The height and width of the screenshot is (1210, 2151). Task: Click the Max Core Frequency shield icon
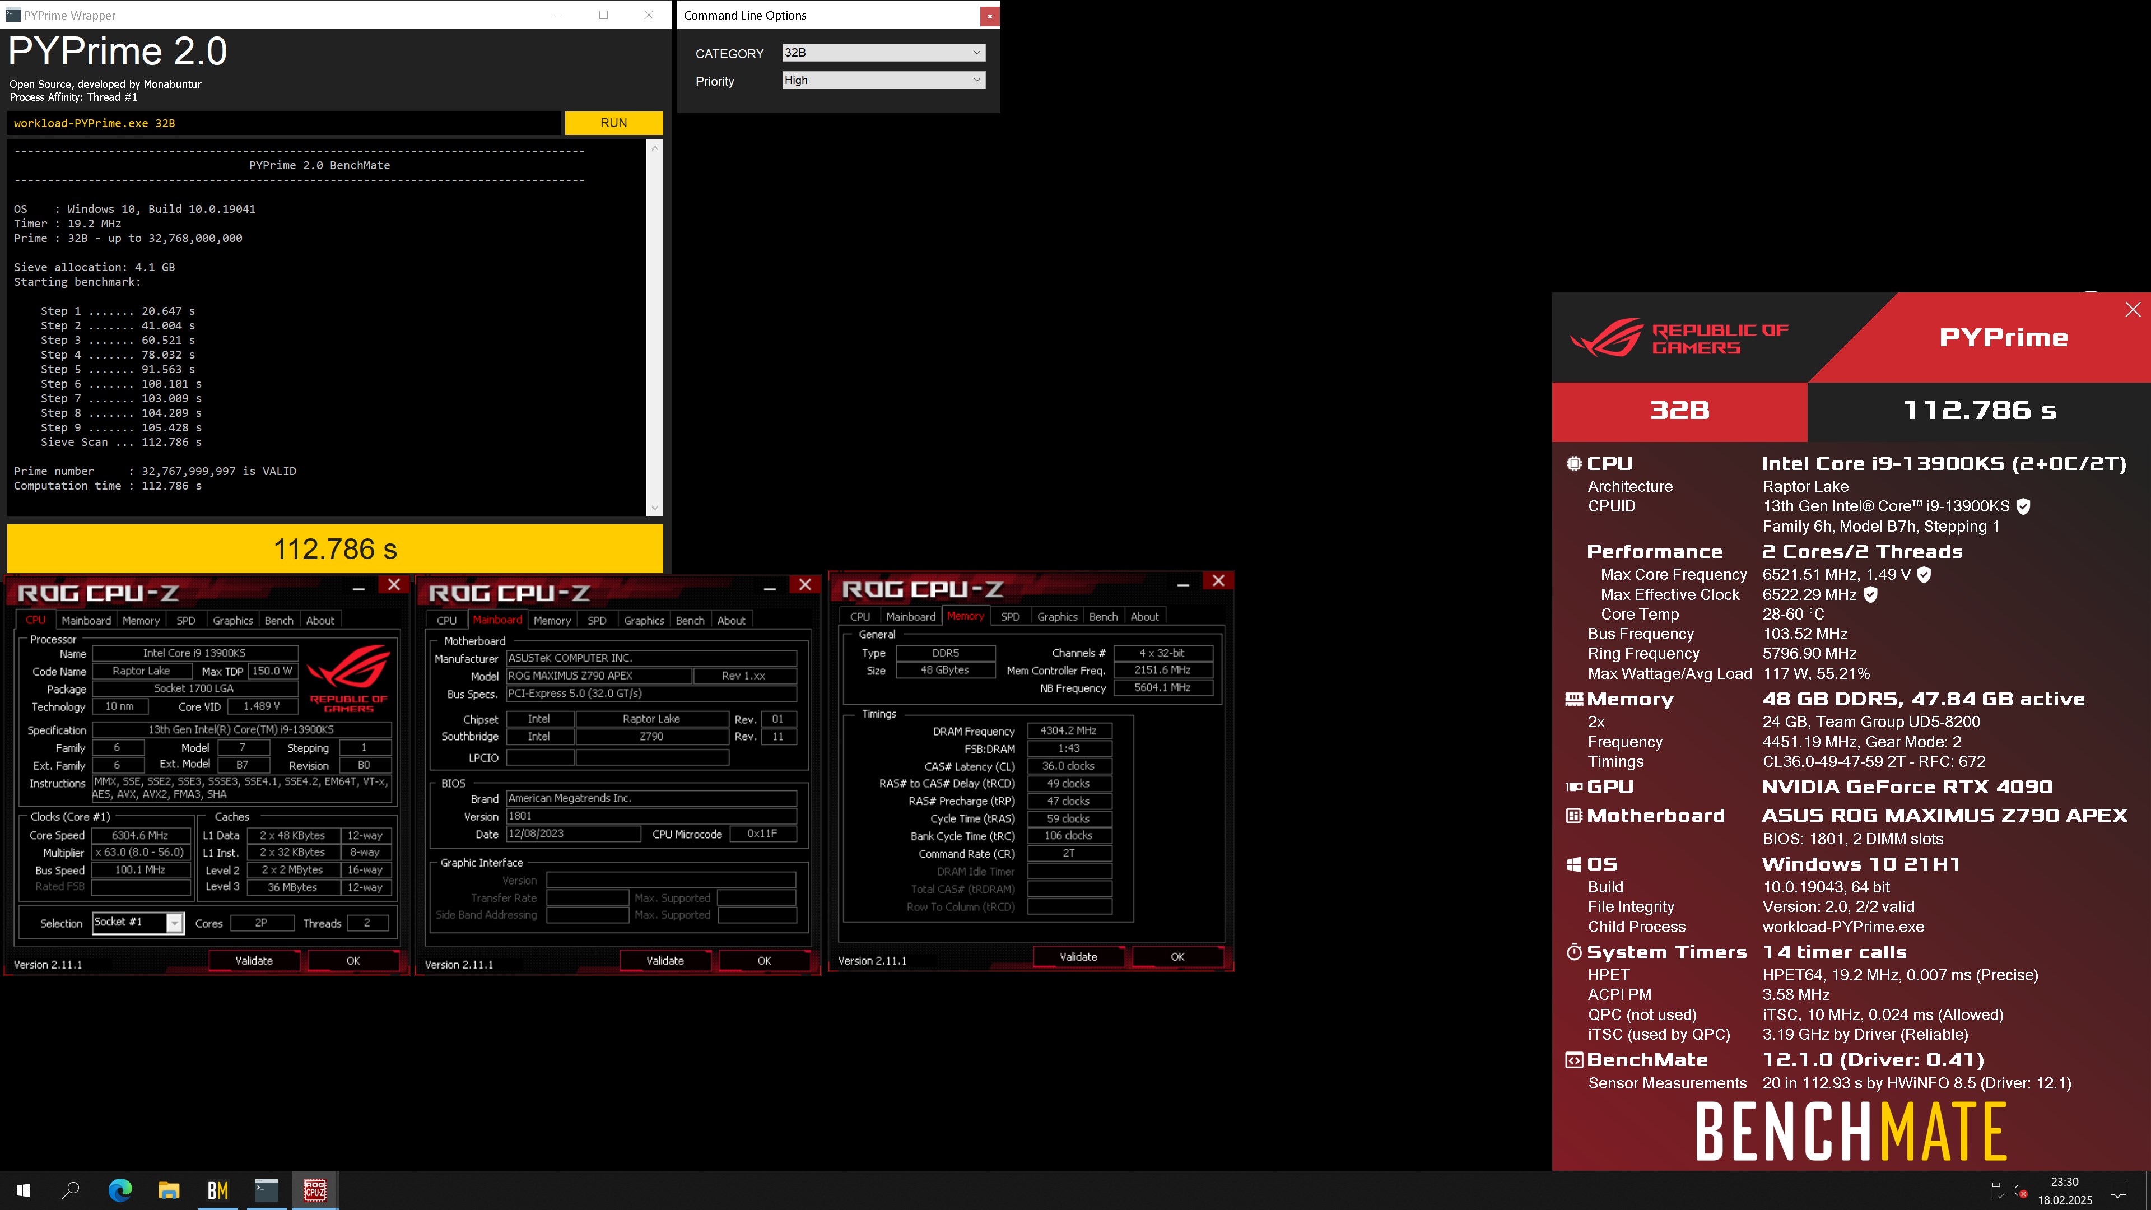pyautogui.click(x=1924, y=575)
